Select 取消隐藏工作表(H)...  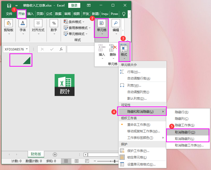click(188, 145)
